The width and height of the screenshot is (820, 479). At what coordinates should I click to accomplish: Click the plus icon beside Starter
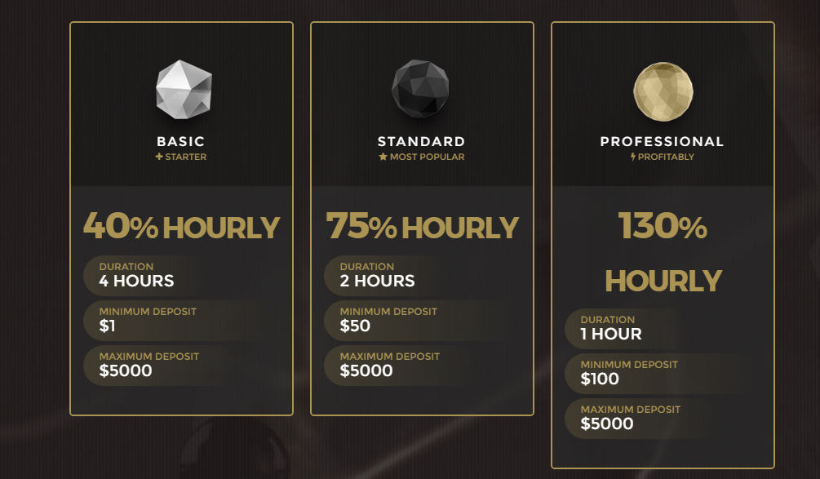[x=159, y=157]
